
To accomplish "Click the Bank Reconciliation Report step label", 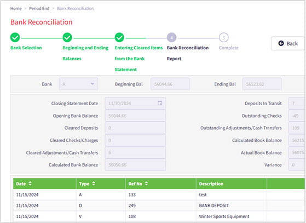I will point(188,53).
